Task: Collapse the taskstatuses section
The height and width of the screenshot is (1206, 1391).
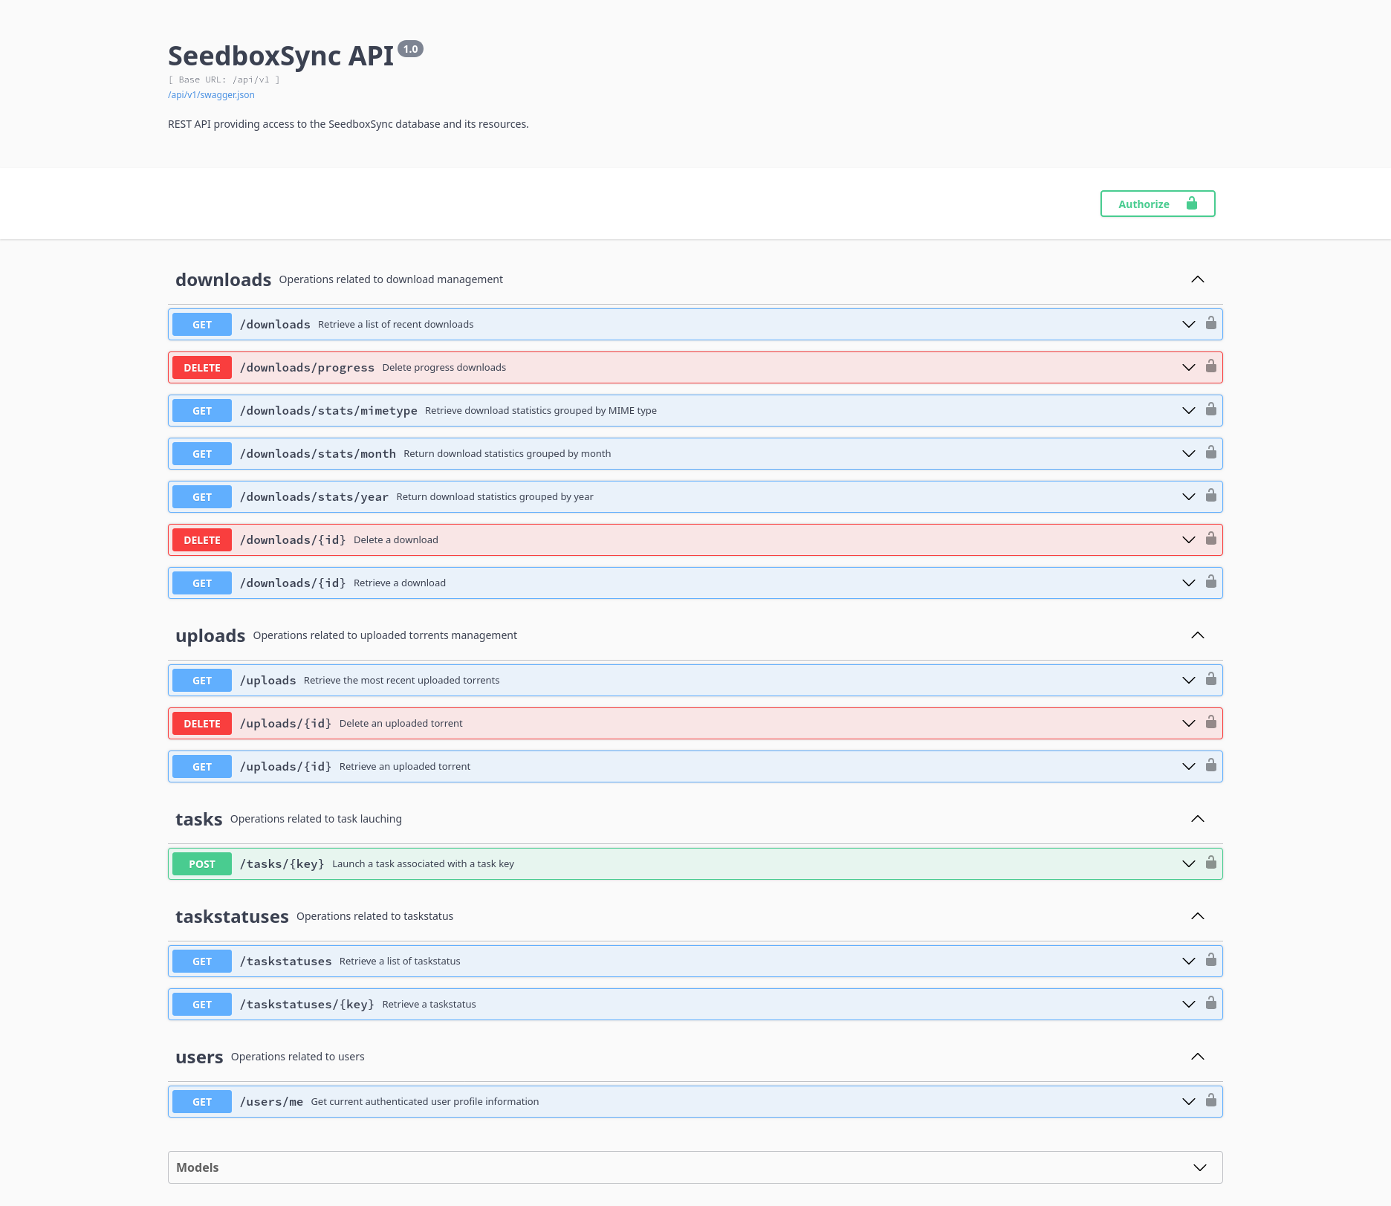Action: (x=1198, y=916)
